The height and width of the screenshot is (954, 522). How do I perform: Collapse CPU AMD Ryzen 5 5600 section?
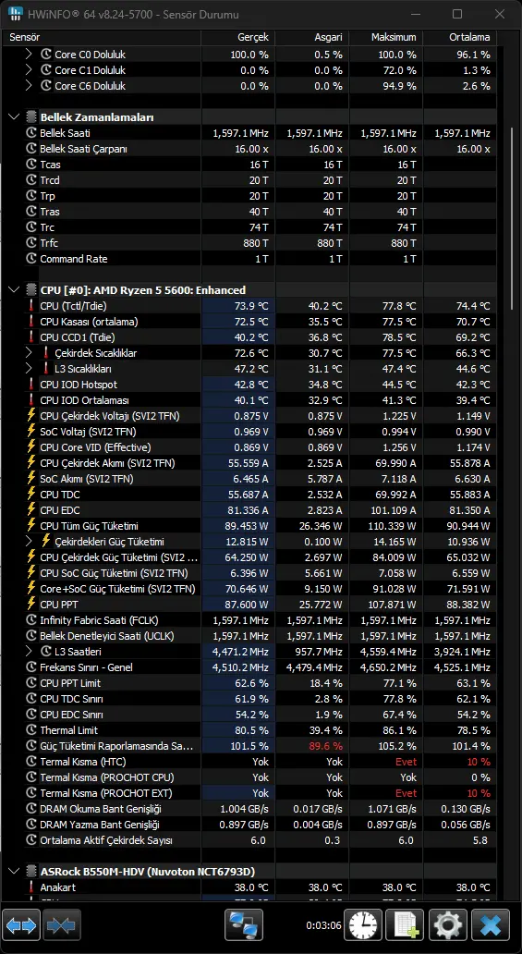[x=13, y=289]
